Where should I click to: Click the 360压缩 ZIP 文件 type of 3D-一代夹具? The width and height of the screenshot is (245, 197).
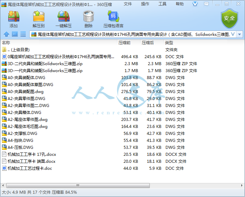point(181,71)
